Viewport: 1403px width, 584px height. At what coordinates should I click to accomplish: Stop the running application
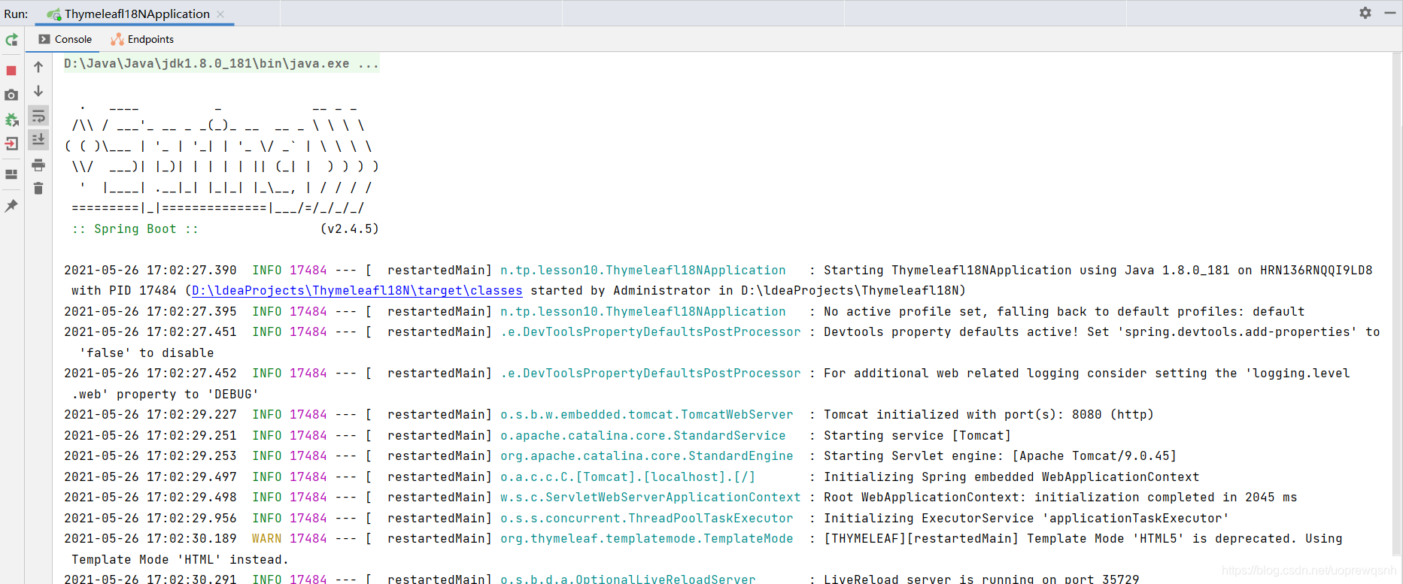tap(11, 71)
